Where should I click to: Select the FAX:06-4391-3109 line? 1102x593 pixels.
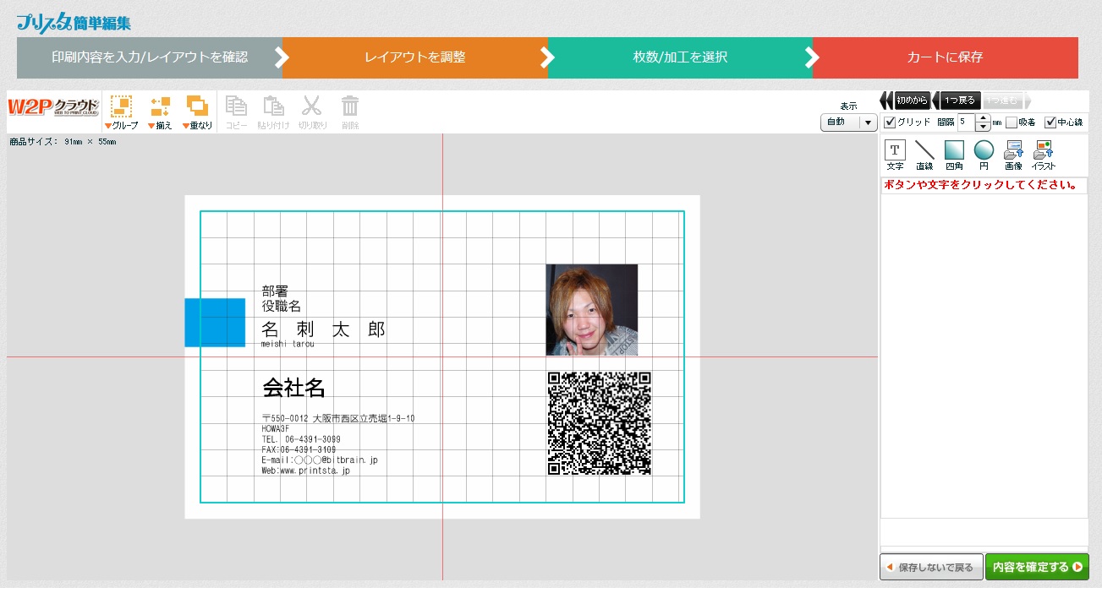tap(299, 449)
